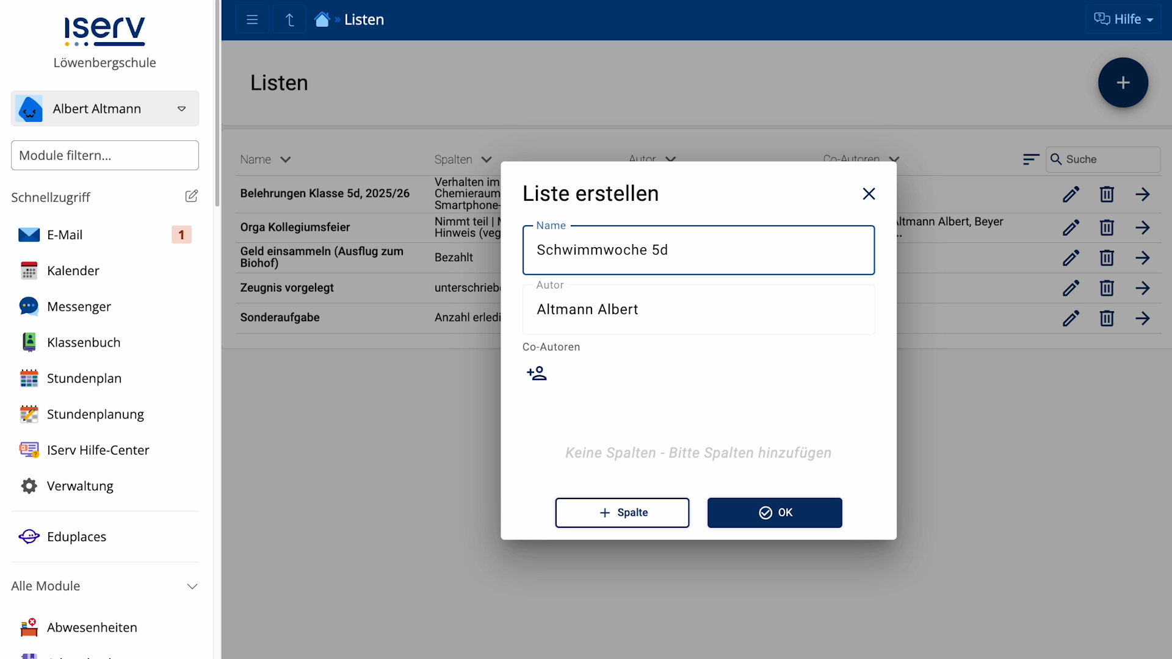Collapse the Alle Module section
1172x659 pixels.
(192, 586)
